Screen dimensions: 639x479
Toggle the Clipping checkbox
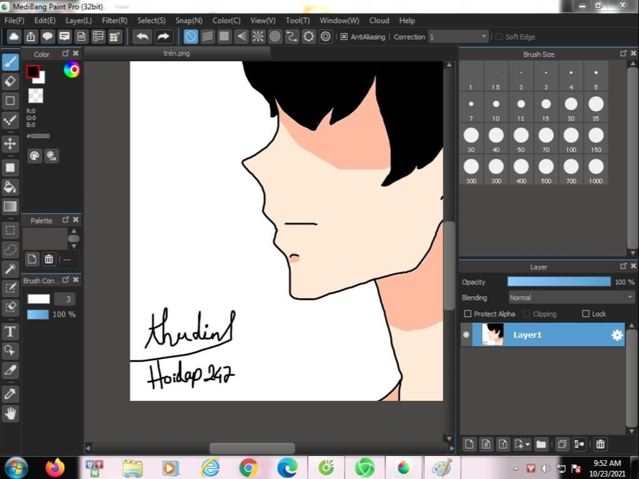coord(527,314)
